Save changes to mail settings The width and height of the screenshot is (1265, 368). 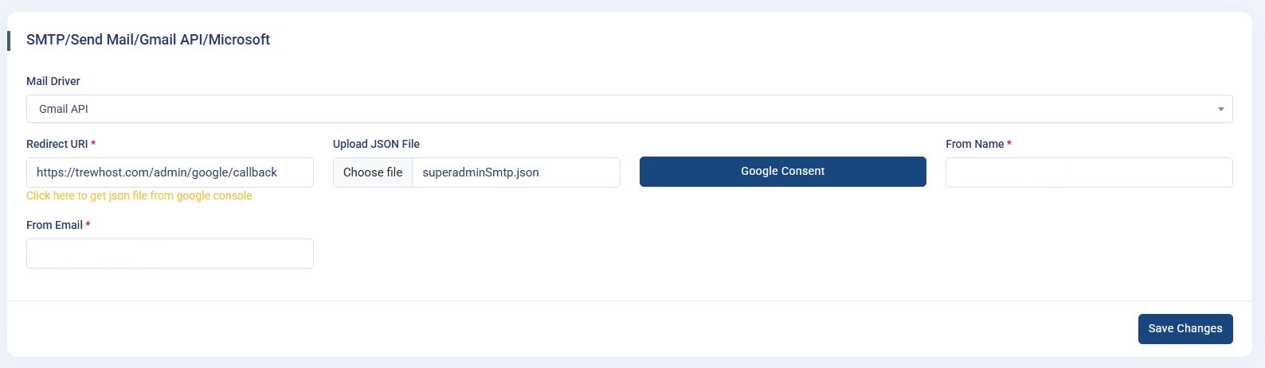tap(1185, 328)
